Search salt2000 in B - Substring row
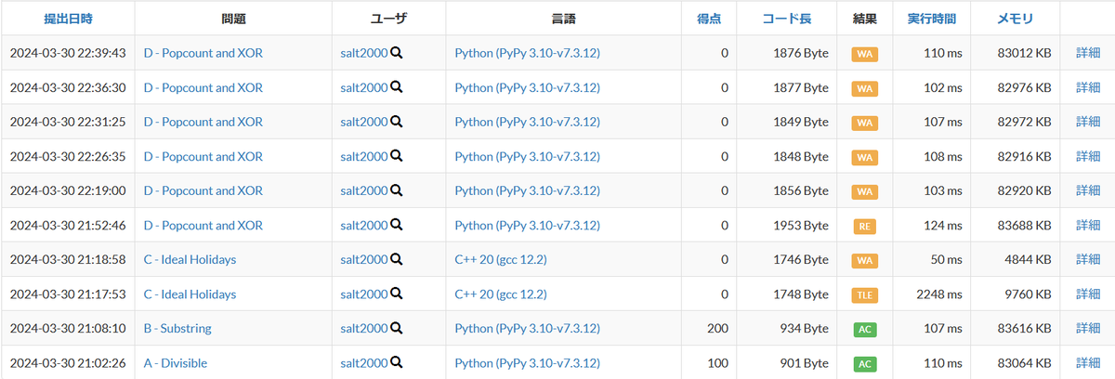Screen dimensions: 1115x379 397,328
